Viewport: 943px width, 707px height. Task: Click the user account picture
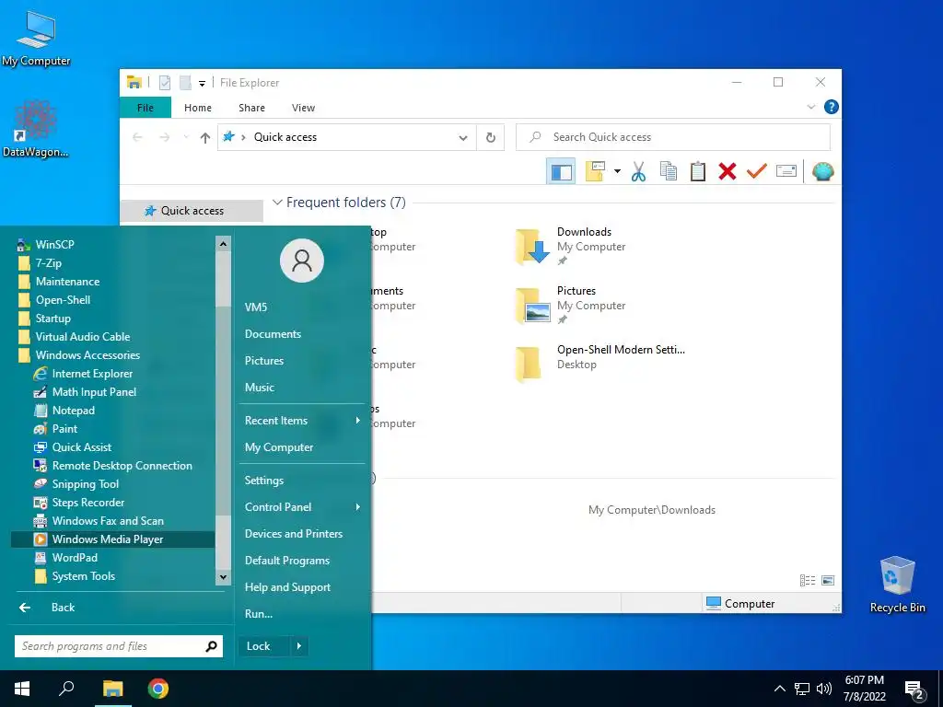(x=302, y=261)
